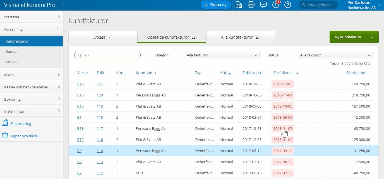Collapse the Försäljning sidebar section
The width and height of the screenshot is (384, 179).
pyautogui.click(x=58, y=29)
